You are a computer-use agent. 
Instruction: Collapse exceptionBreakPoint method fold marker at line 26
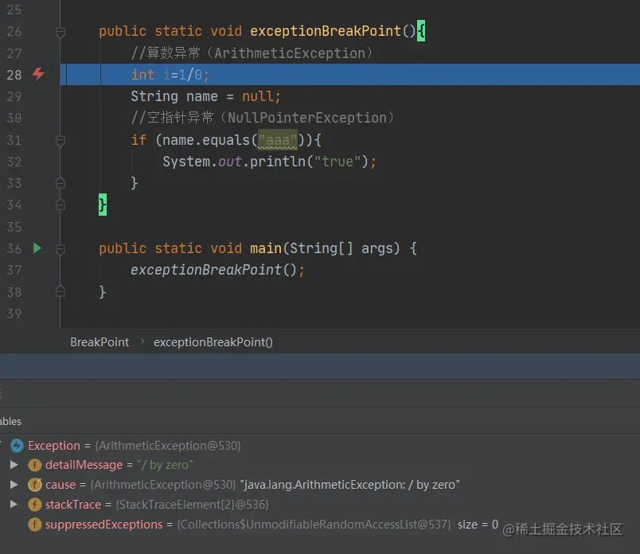pyautogui.click(x=60, y=32)
